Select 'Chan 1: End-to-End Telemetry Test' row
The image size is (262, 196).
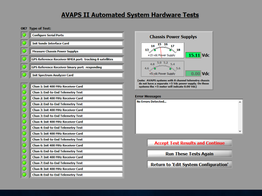(76, 92)
